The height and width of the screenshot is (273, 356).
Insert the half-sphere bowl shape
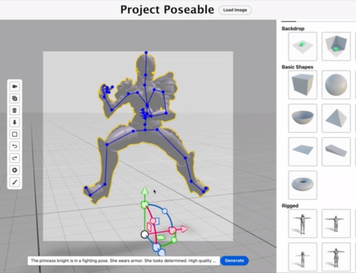click(x=303, y=118)
